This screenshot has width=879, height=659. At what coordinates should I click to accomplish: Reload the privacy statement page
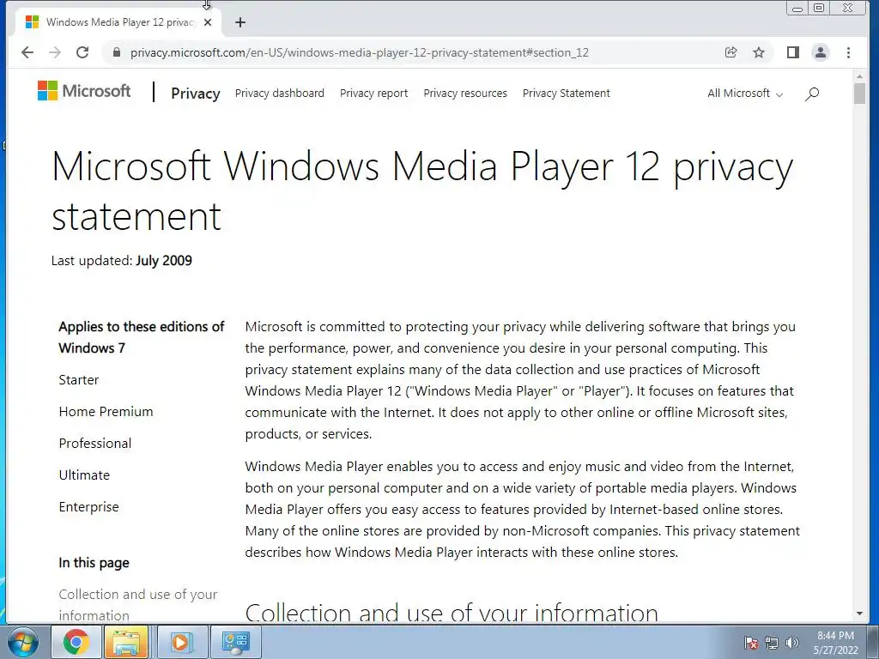[x=82, y=52]
